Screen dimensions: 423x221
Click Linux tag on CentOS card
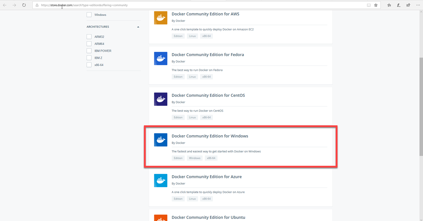192,117
